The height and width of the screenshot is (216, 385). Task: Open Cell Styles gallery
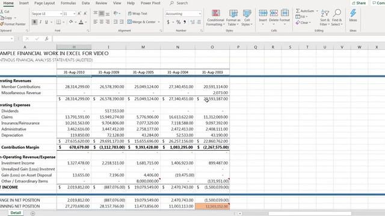coord(247,18)
